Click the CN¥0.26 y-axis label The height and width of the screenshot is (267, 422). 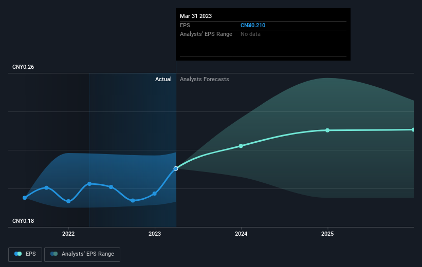tap(23, 67)
